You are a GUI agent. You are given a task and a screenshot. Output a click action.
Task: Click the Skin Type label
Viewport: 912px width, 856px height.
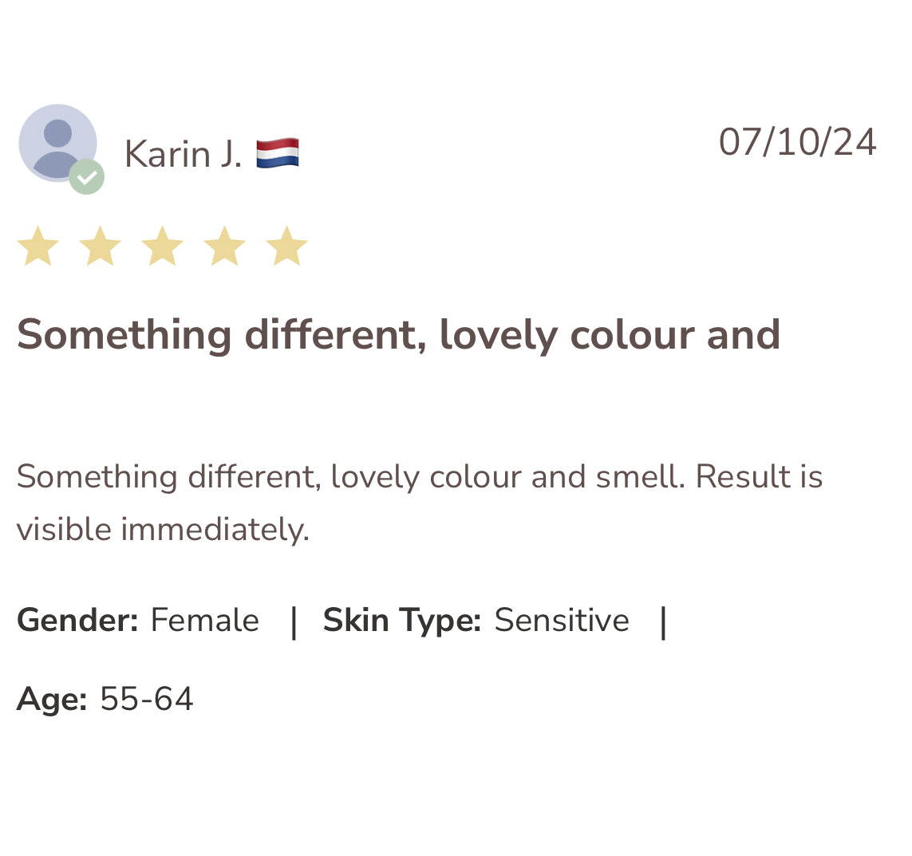click(402, 621)
